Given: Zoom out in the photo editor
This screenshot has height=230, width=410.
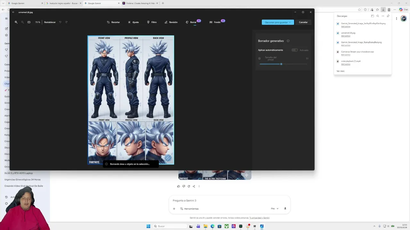Looking at the screenshot, I should [x=22, y=22].
